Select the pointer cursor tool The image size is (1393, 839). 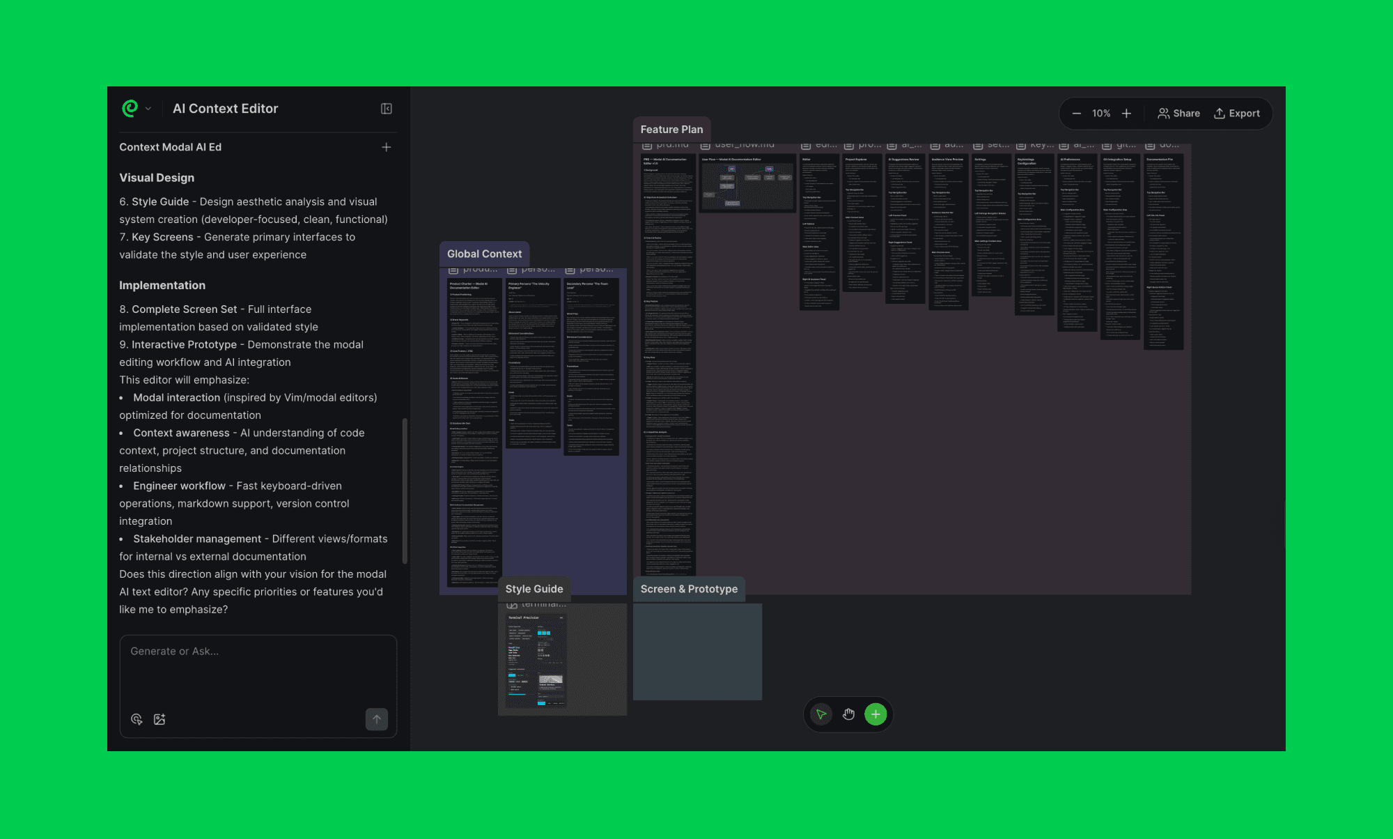[821, 714]
